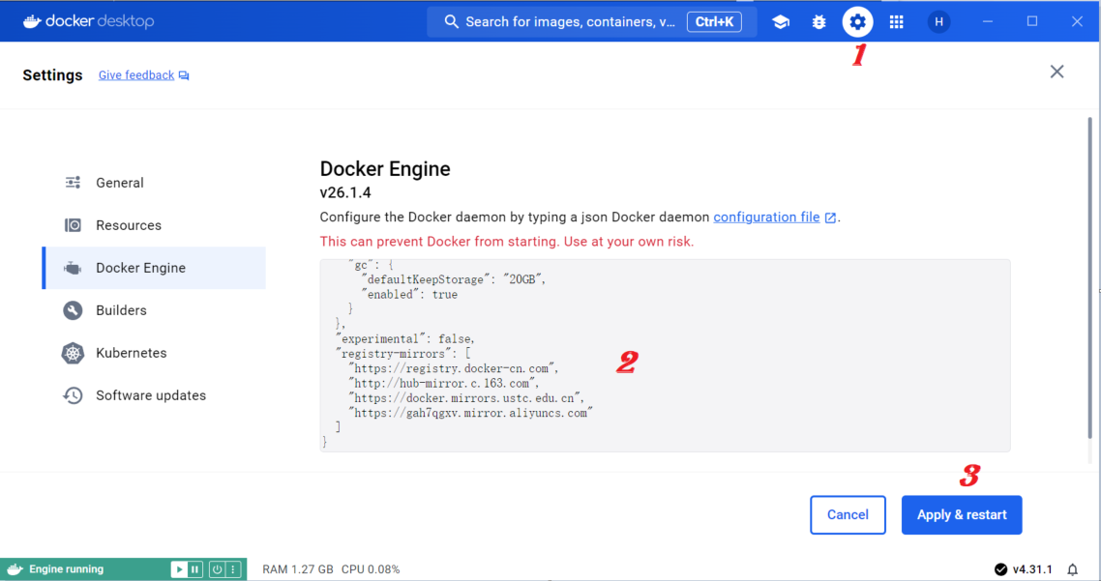Click the Troubleshoot bug icon
Screen dimensions: 1101x581
click(818, 22)
